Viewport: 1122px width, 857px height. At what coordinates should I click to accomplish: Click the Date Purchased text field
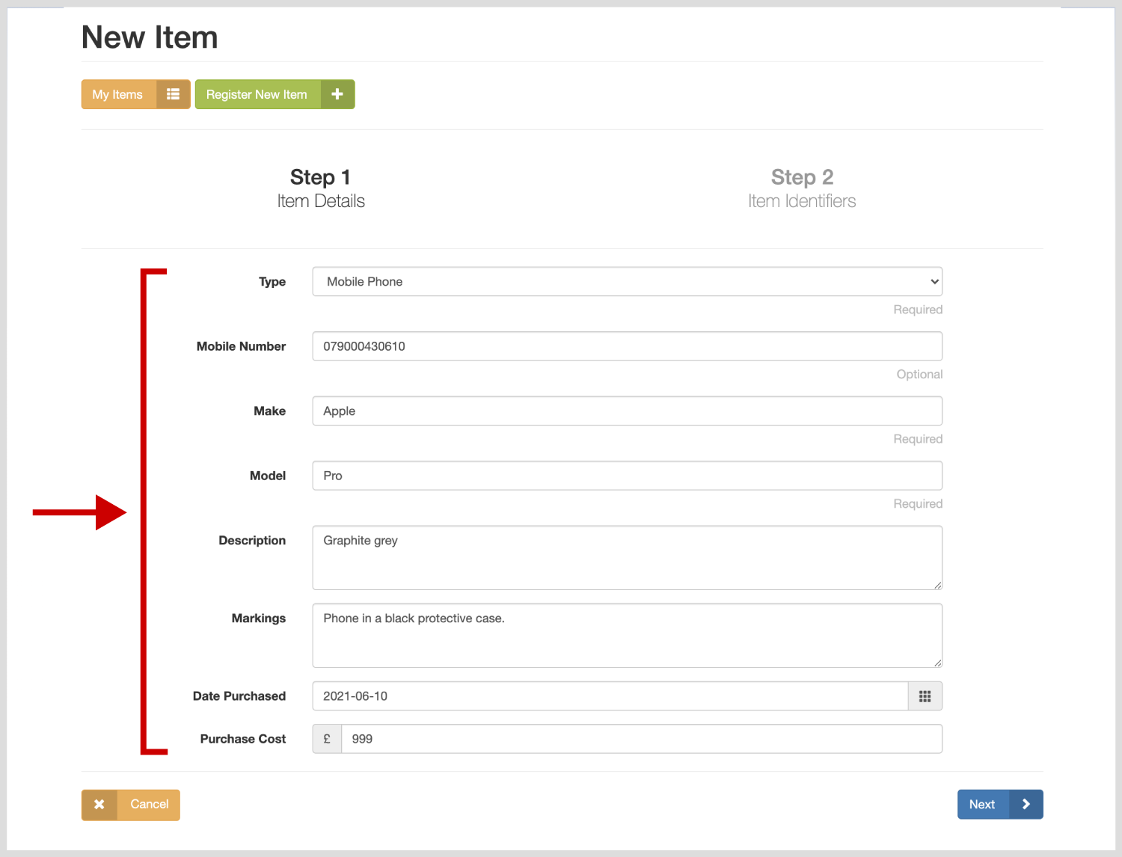[x=610, y=696]
